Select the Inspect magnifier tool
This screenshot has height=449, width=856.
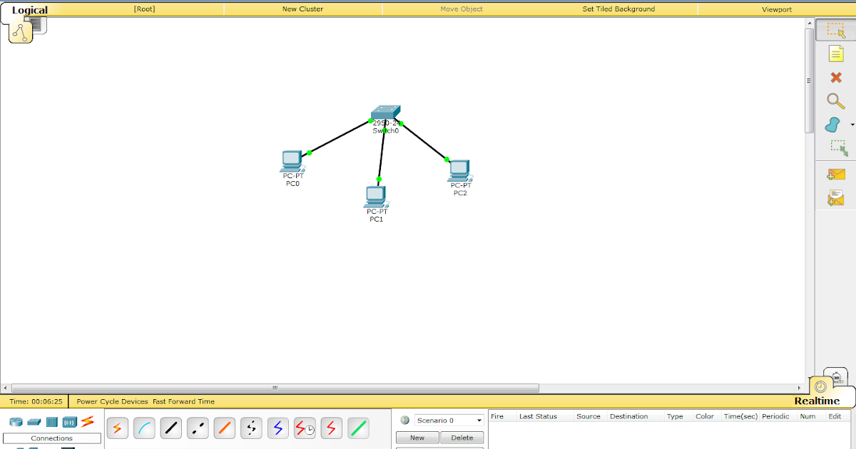coord(835,100)
